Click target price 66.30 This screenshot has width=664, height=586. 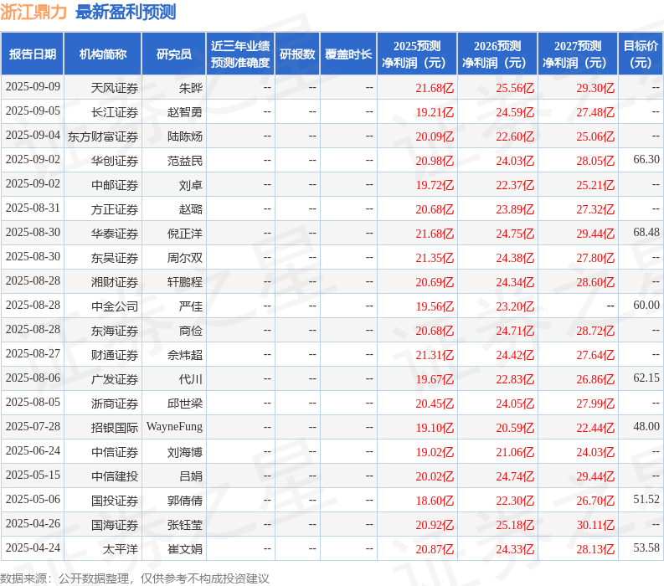(646, 159)
